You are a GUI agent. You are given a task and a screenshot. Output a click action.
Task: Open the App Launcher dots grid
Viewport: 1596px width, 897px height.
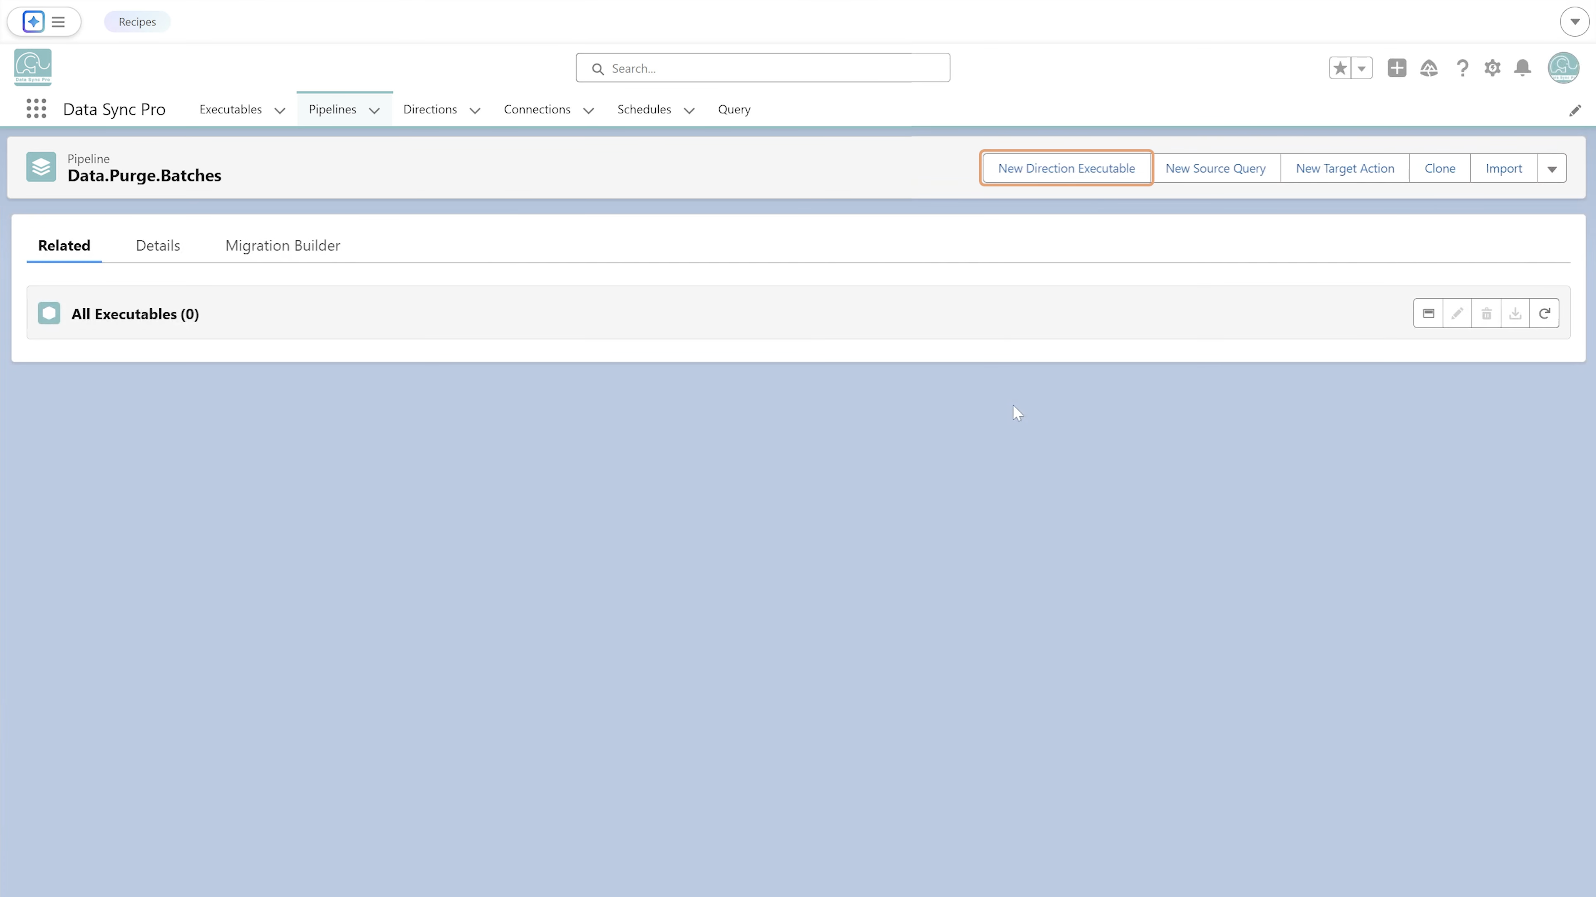click(37, 109)
